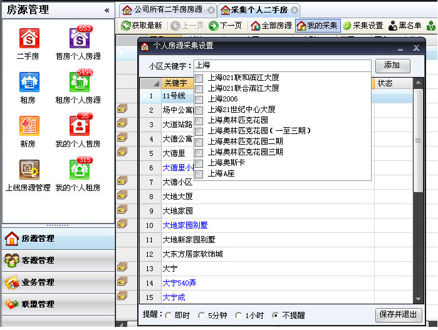Click 添加 button to add keyword
438x330 pixels.
click(x=392, y=66)
